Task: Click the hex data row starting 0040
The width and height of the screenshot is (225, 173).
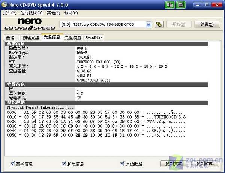Action: coord(96,131)
